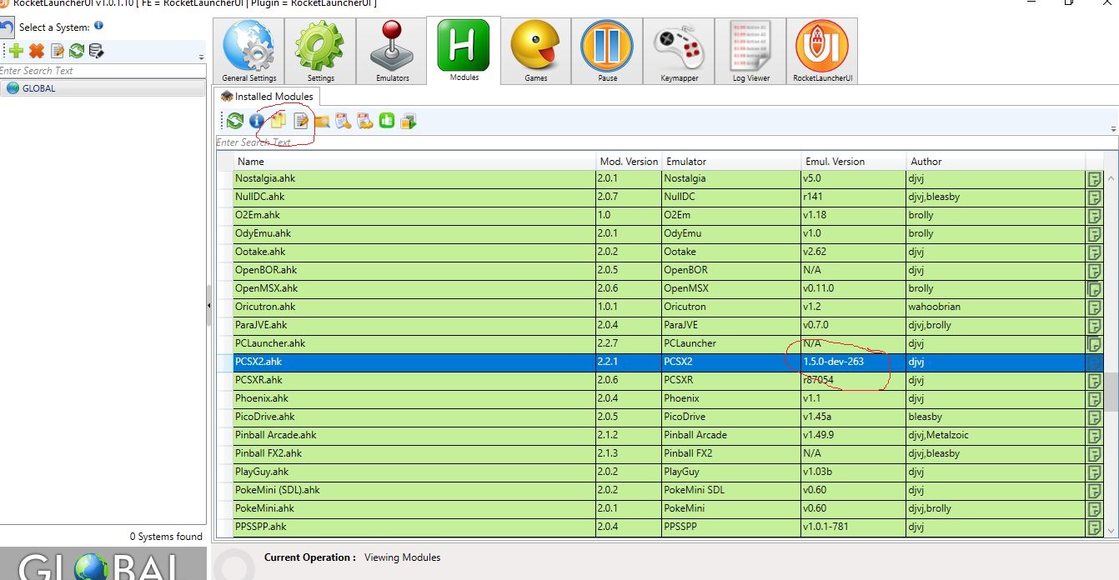Click the document magnifier icon in modules toolbar

pyautogui.click(x=343, y=122)
